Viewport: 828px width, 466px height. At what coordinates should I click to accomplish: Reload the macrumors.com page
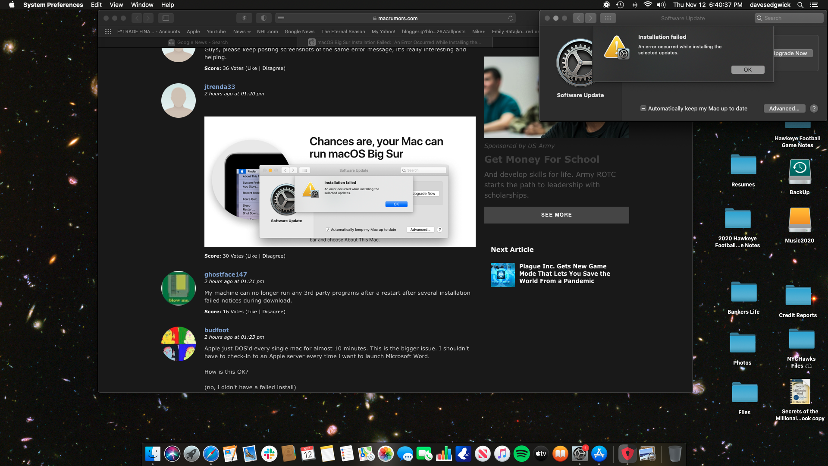pyautogui.click(x=511, y=18)
